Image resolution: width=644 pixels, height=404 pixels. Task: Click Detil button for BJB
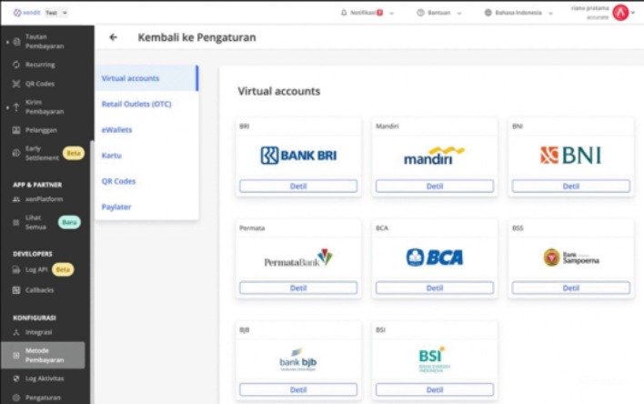[x=298, y=389]
